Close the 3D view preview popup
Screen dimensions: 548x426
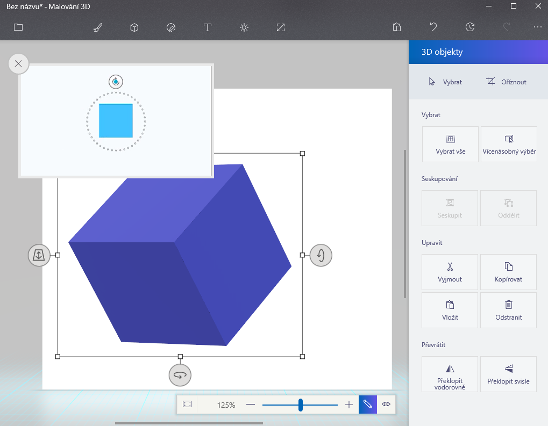[x=18, y=63]
